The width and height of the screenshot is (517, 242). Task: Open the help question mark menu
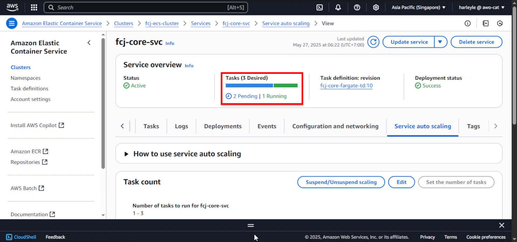[x=357, y=7]
